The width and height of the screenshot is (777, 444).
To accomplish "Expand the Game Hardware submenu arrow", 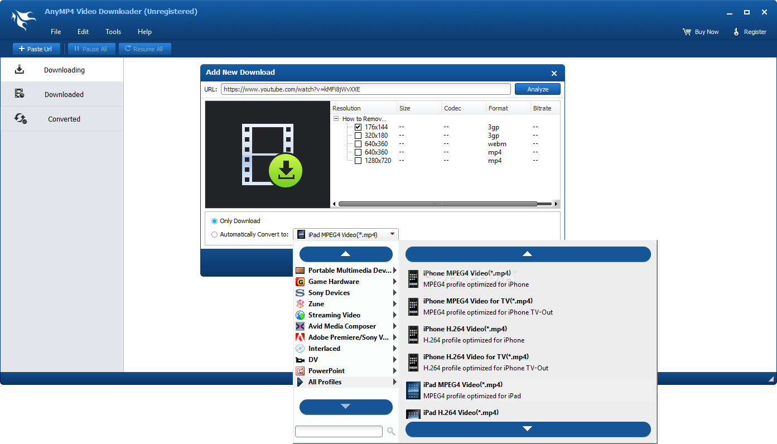I will (x=395, y=282).
